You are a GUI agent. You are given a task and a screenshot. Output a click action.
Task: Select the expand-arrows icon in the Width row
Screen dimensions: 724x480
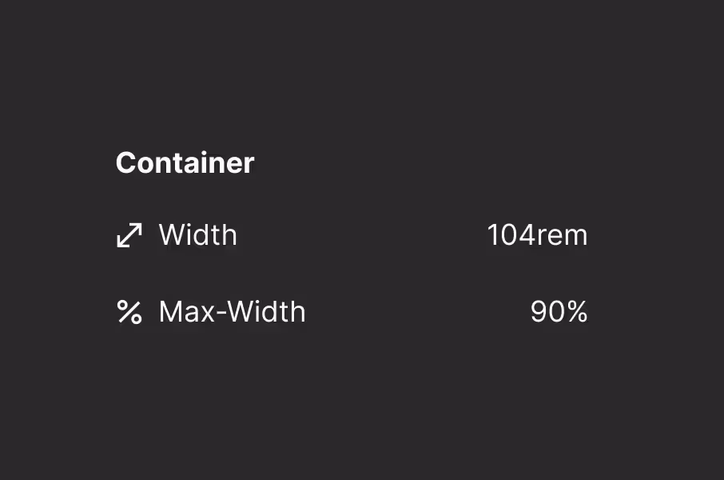tap(129, 235)
